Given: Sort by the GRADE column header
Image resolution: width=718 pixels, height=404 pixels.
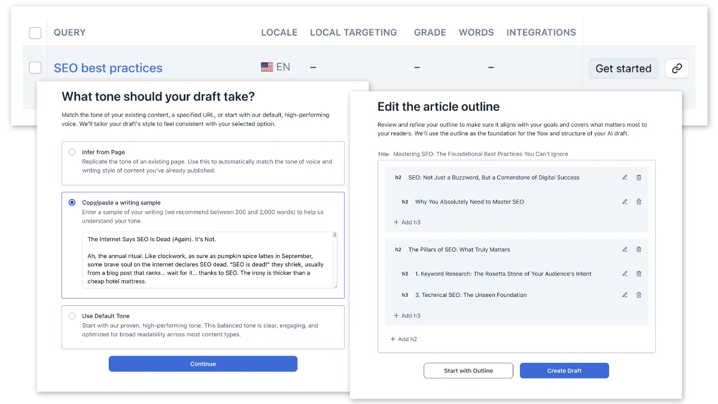Looking at the screenshot, I should pos(430,32).
